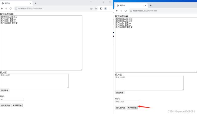Screen dimensions: 197x114
Task: Click the input box resize handle in left window
Action: (x=68, y=87)
